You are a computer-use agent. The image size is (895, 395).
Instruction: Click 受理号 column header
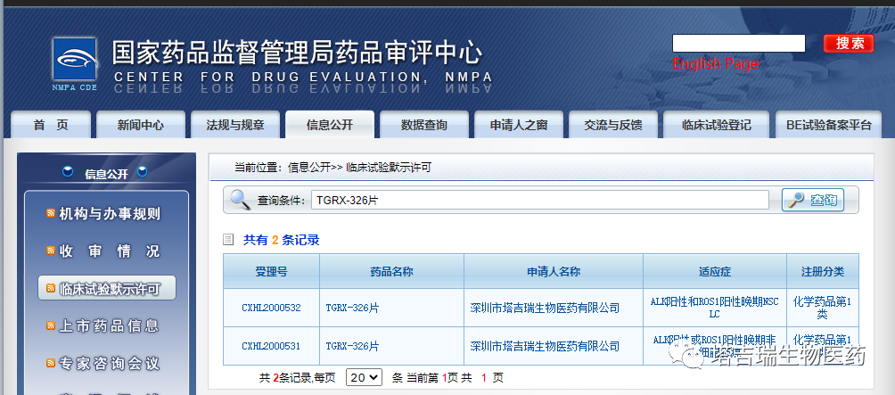[271, 272]
